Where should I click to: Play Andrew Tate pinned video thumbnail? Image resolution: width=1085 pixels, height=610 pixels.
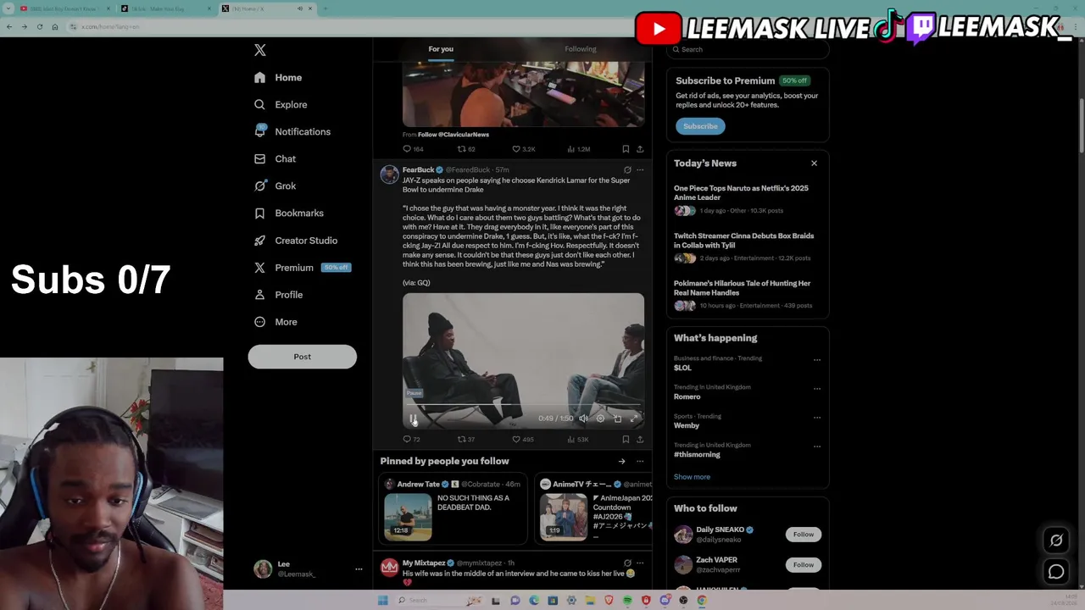[408, 517]
